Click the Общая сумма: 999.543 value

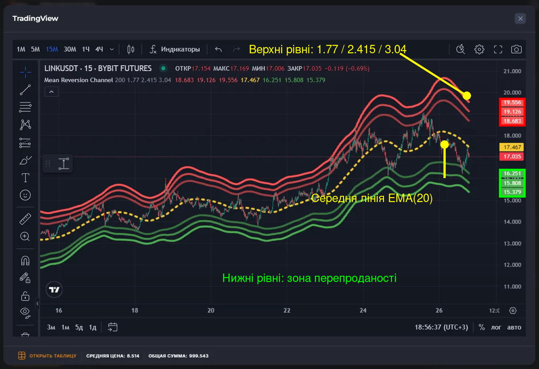(178, 356)
